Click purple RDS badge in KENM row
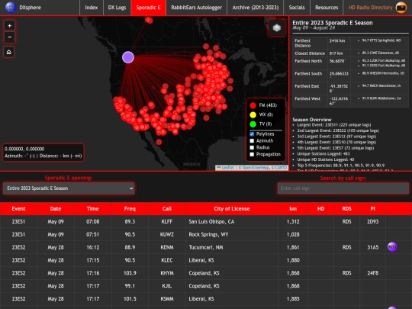This screenshot has height=309, width=412. coord(392,247)
